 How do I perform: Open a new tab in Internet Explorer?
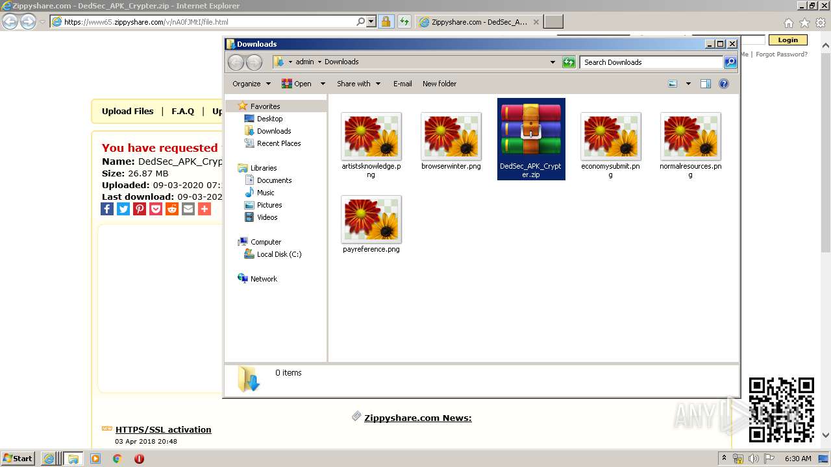(x=553, y=22)
